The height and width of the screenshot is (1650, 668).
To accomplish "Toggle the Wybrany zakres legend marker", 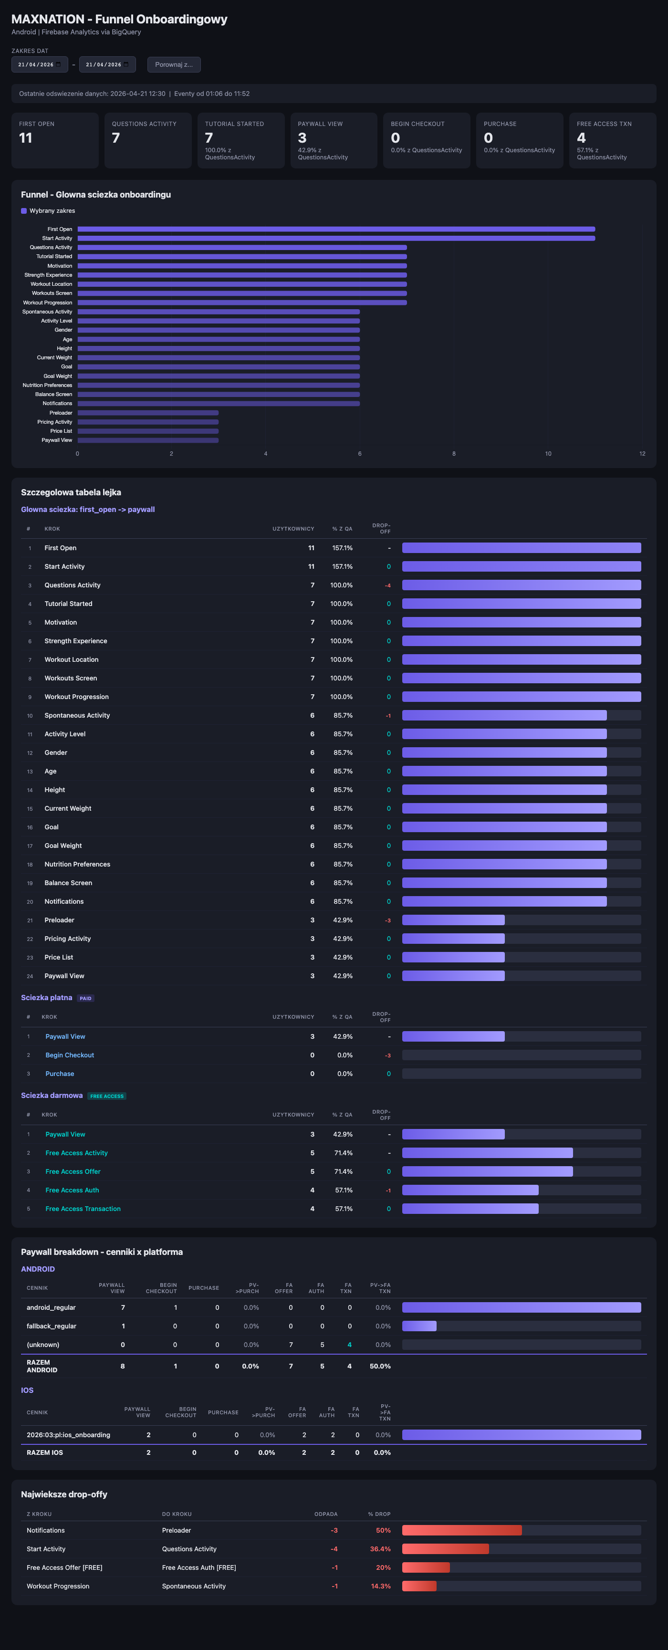I will [24, 211].
